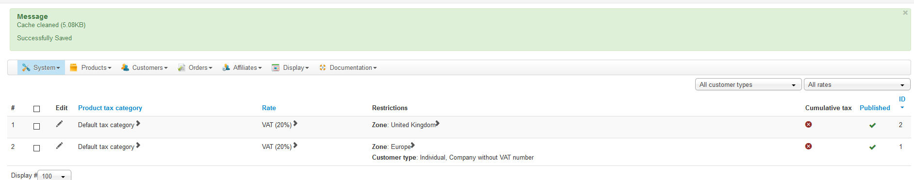Image resolution: width=914 pixels, height=180 pixels.
Task: Toggle the green published checkmark for Europe row
Action: click(872, 147)
